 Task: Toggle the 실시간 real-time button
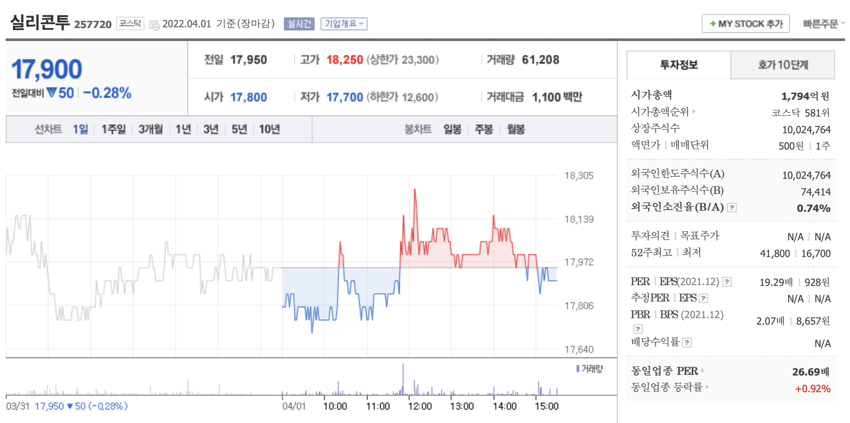[299, 24]
